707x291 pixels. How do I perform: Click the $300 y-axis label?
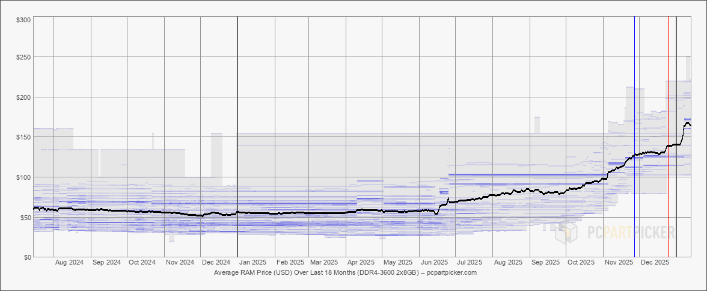[x=24, y=20]
